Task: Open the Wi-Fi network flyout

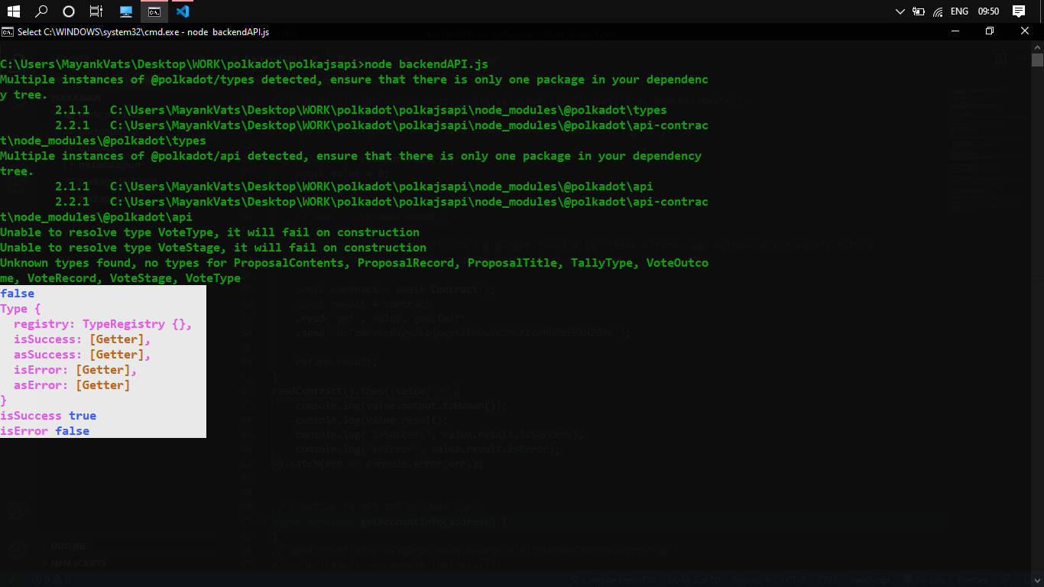Action: [x=938, y=11]
